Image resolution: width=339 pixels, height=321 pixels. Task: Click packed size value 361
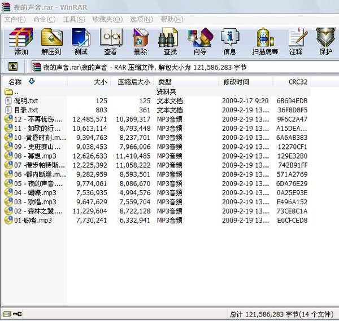(x=145, y=110)
